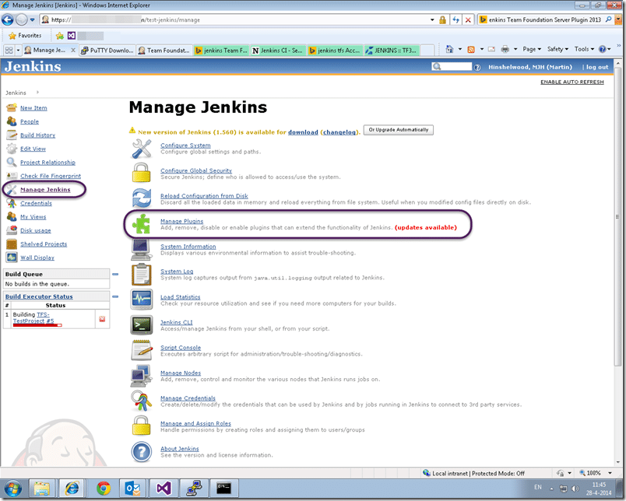Switch to the jenkins tfs Acc tab
626x501 pixels.
tap(335, 51)
